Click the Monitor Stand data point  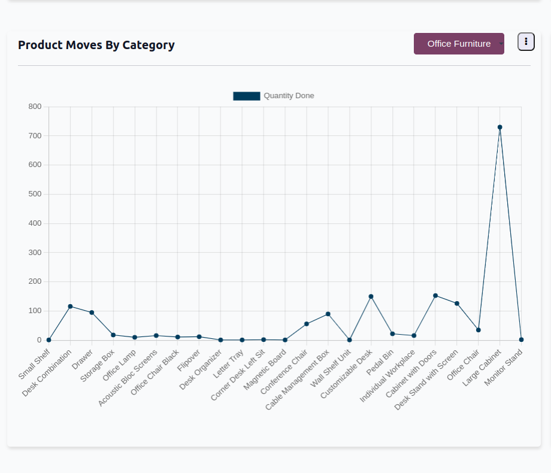521,339
